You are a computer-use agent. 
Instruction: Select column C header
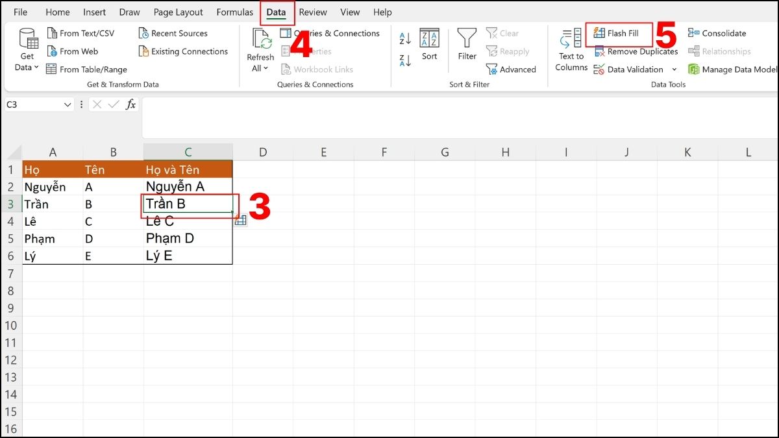[188, 152]
